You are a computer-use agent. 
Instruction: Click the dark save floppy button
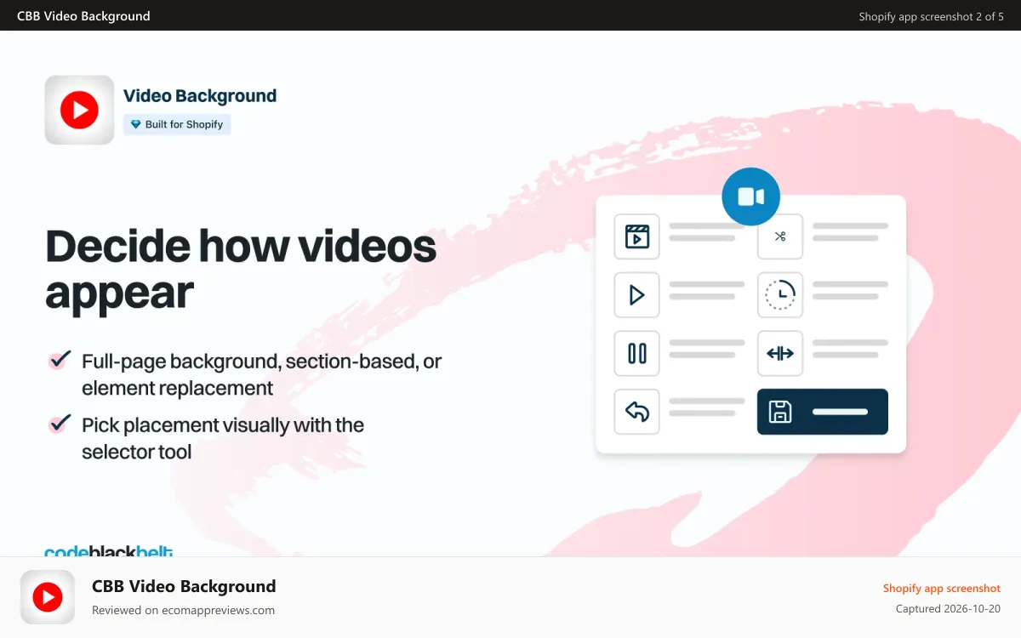click(x=823, y=412)
